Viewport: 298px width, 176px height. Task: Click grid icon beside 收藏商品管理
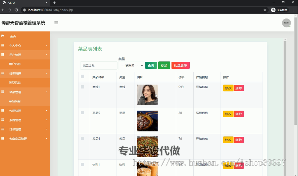click(3, 138)
